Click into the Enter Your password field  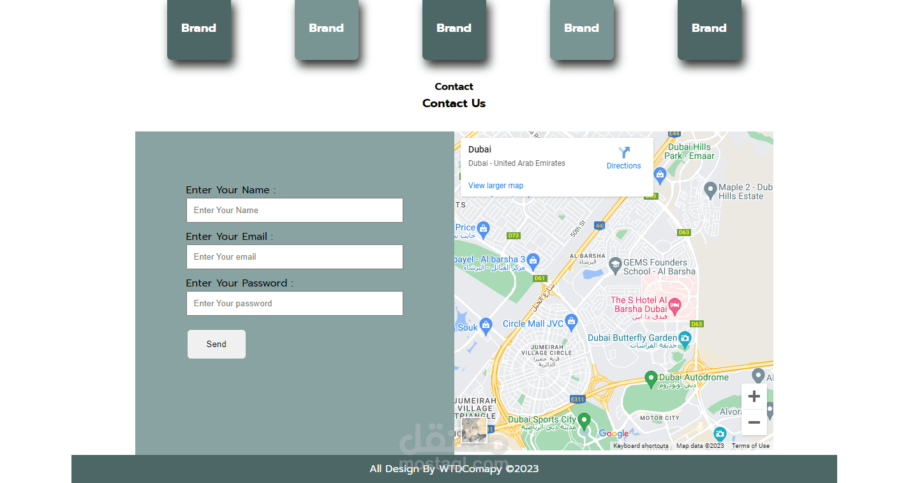pos(295,303)
